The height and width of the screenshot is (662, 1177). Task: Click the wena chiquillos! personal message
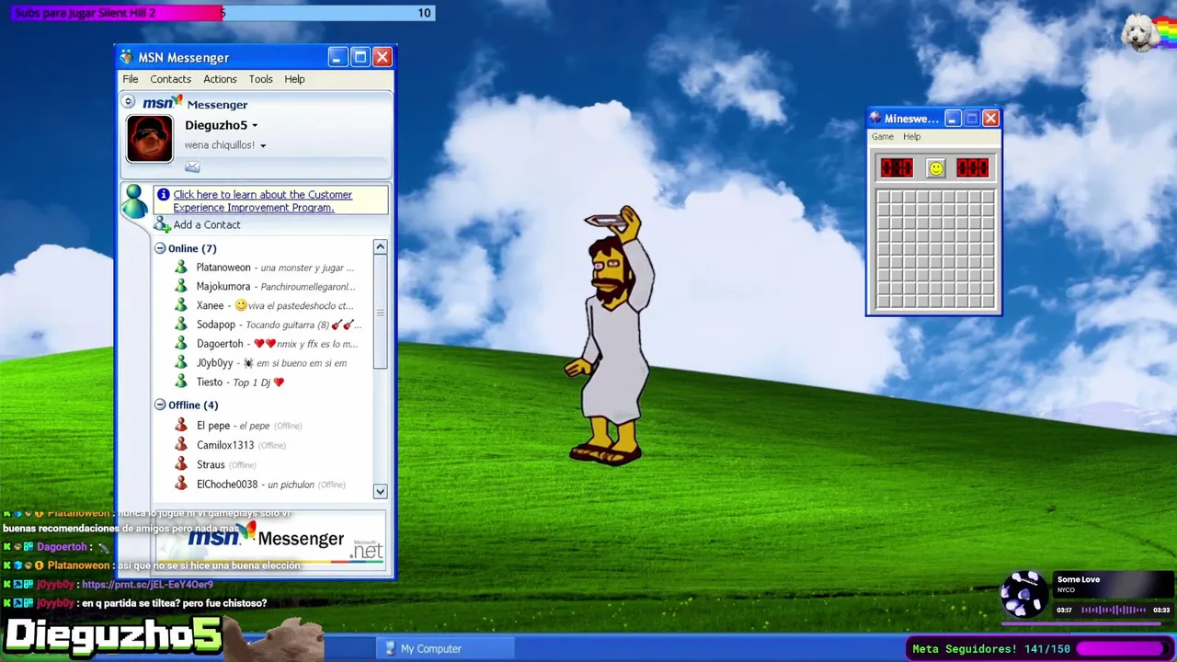point(220,145)
